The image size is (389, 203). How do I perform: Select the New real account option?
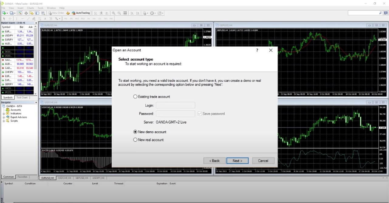click(135, 140)
